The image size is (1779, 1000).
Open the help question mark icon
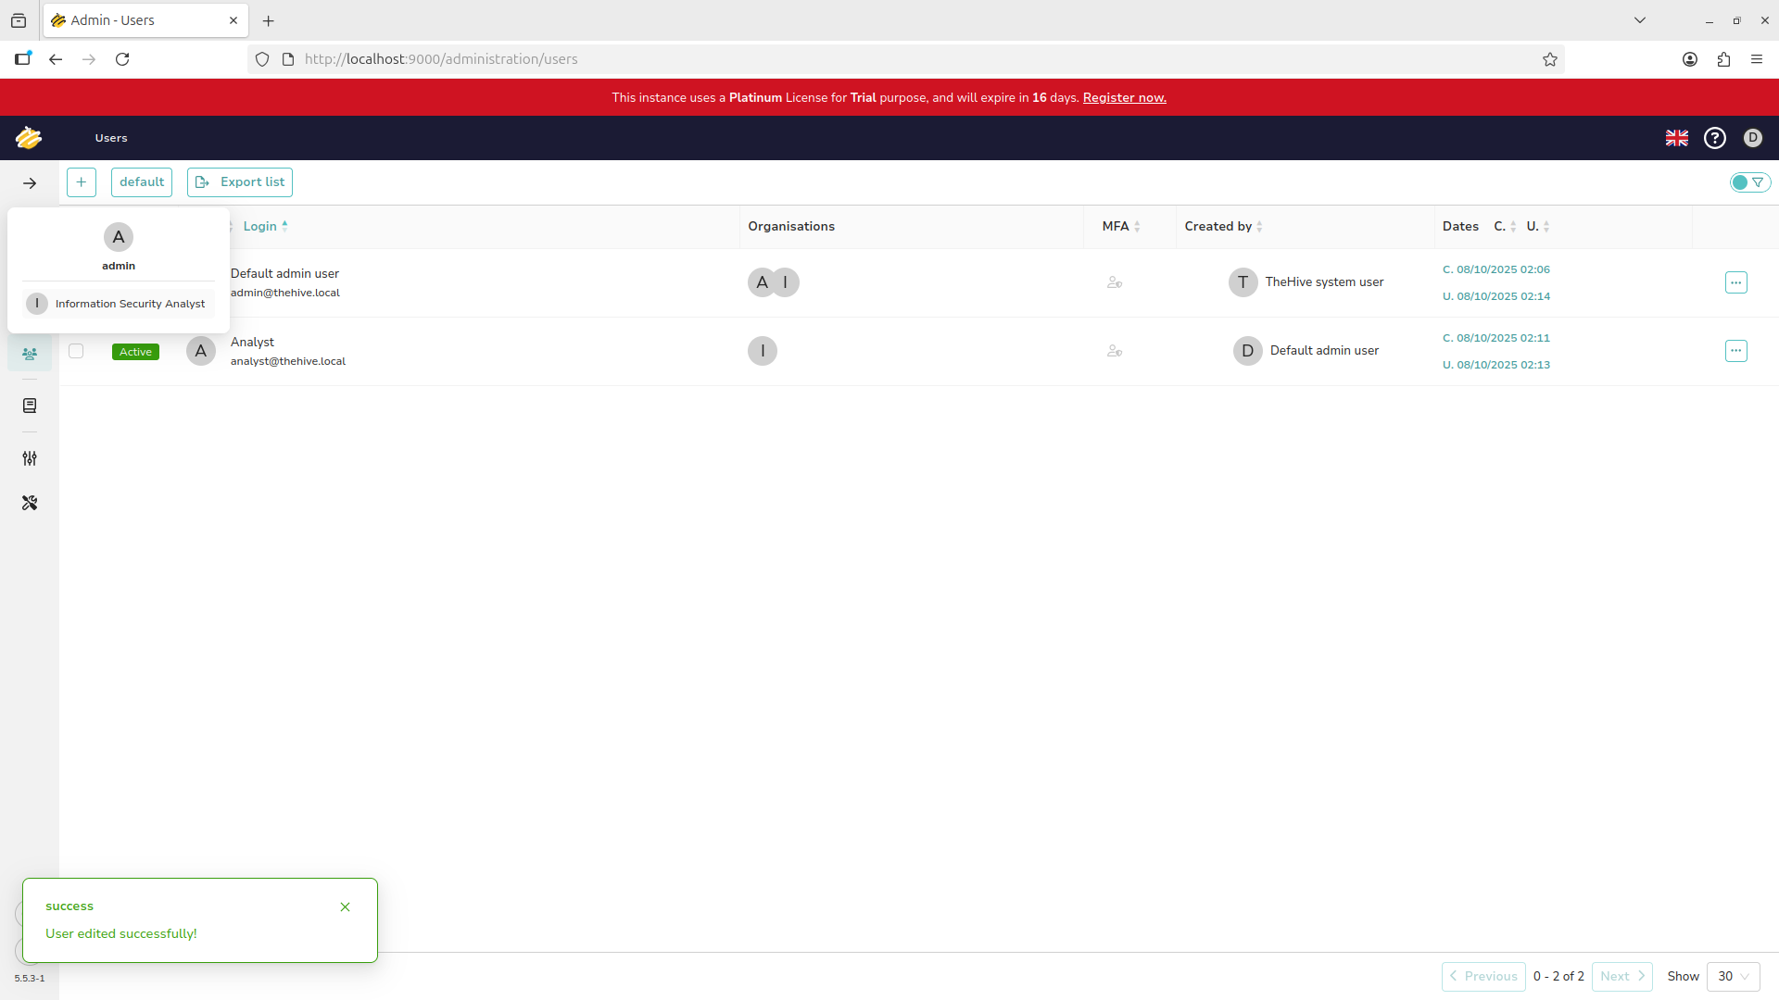click(1715, 138)
